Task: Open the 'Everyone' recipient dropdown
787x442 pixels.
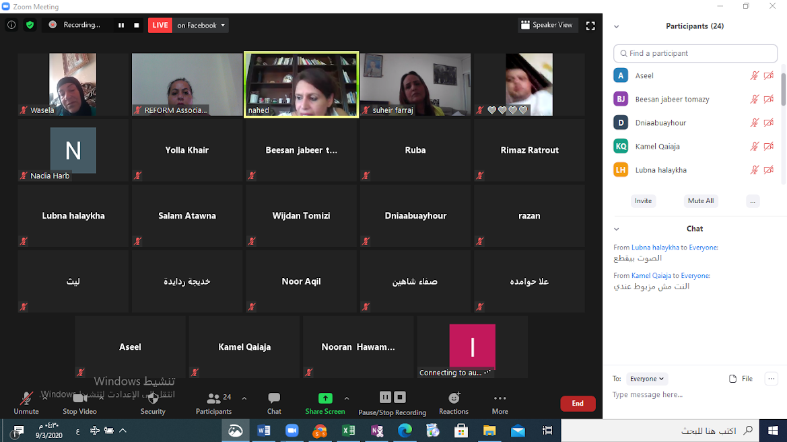Action: (646, 379)
